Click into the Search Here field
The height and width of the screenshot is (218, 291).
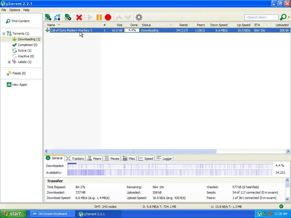[x=261, y=17]
